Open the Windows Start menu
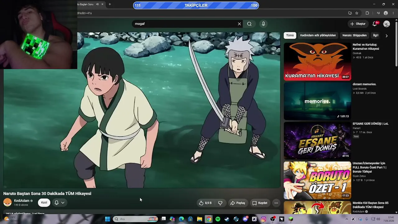Viewport: 398px width, 224px height. (x=107, y=219)
